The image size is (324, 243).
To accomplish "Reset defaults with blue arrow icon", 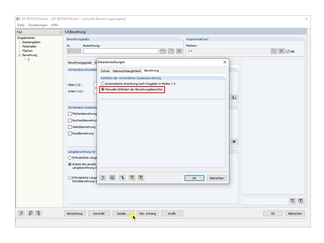I will (x=122, y=178).
